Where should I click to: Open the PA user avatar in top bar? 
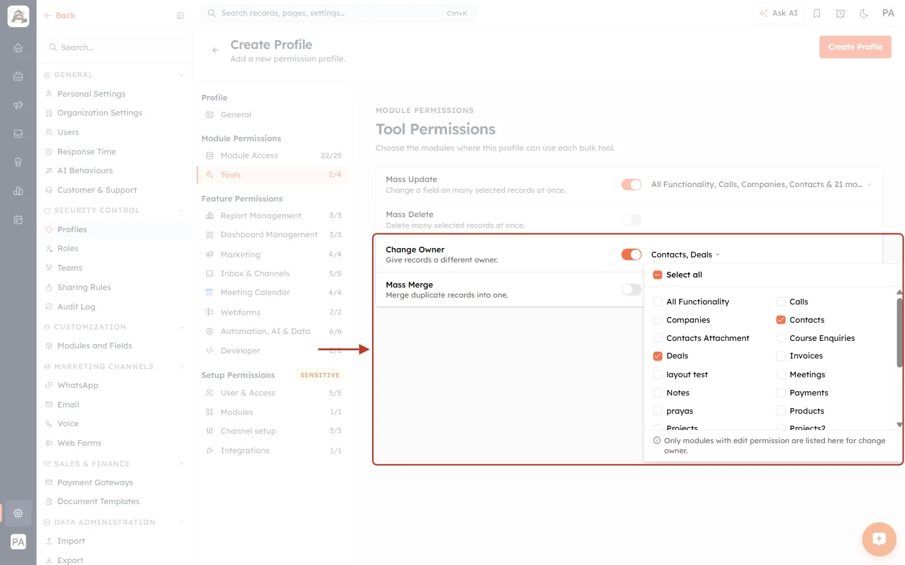(888, 13)
